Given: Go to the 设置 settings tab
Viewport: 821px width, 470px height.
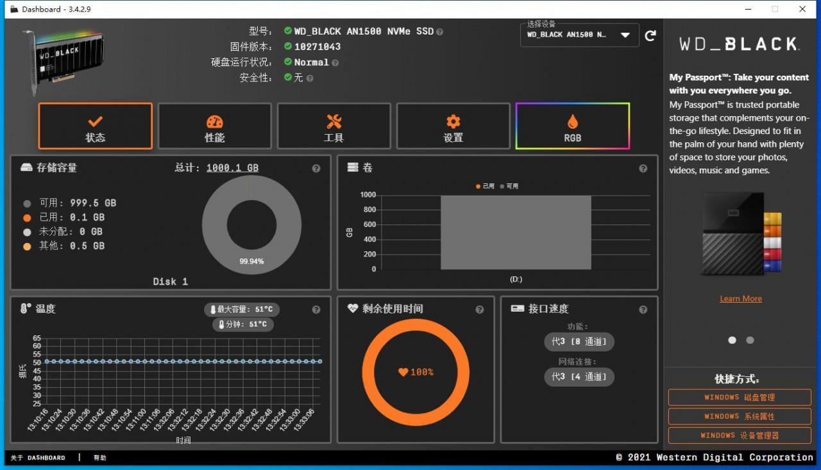Looking at the screenshot, I should click(453, 126).
